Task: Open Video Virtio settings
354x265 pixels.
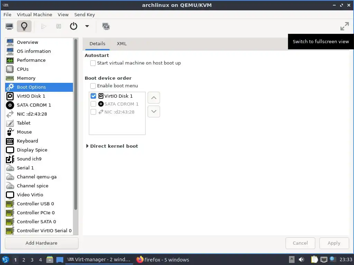Action: click(39, 195)
